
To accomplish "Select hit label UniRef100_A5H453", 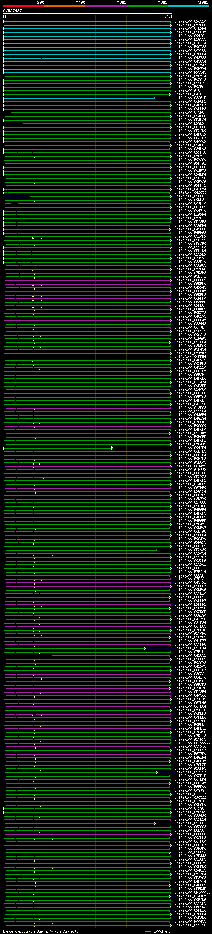I will click(190, 524).
